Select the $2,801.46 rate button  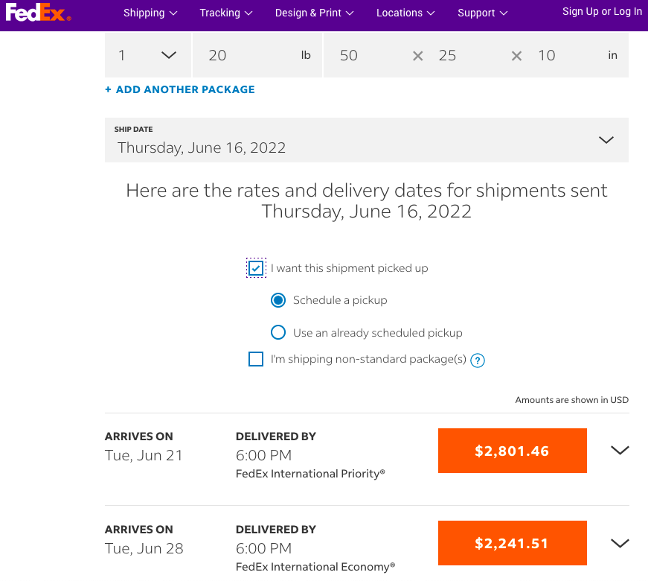pos(513,451)
